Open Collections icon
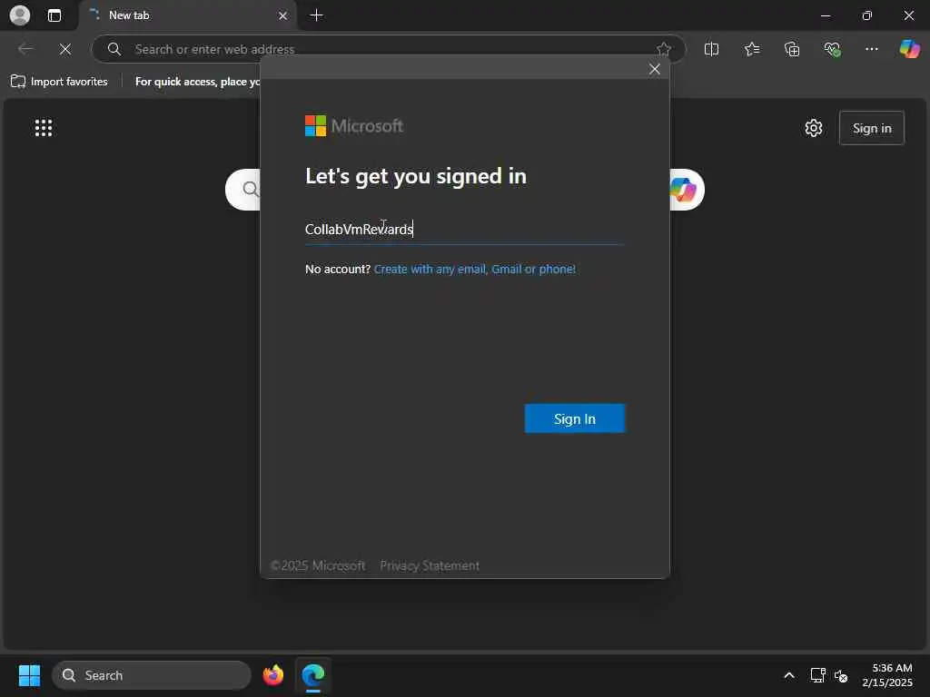The height and width of the screenshot is (697, 930). pyautogui.click(x=792, y=49)
